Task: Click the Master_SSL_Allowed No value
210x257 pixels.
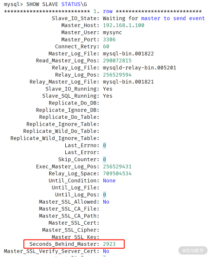Action: 106,202
